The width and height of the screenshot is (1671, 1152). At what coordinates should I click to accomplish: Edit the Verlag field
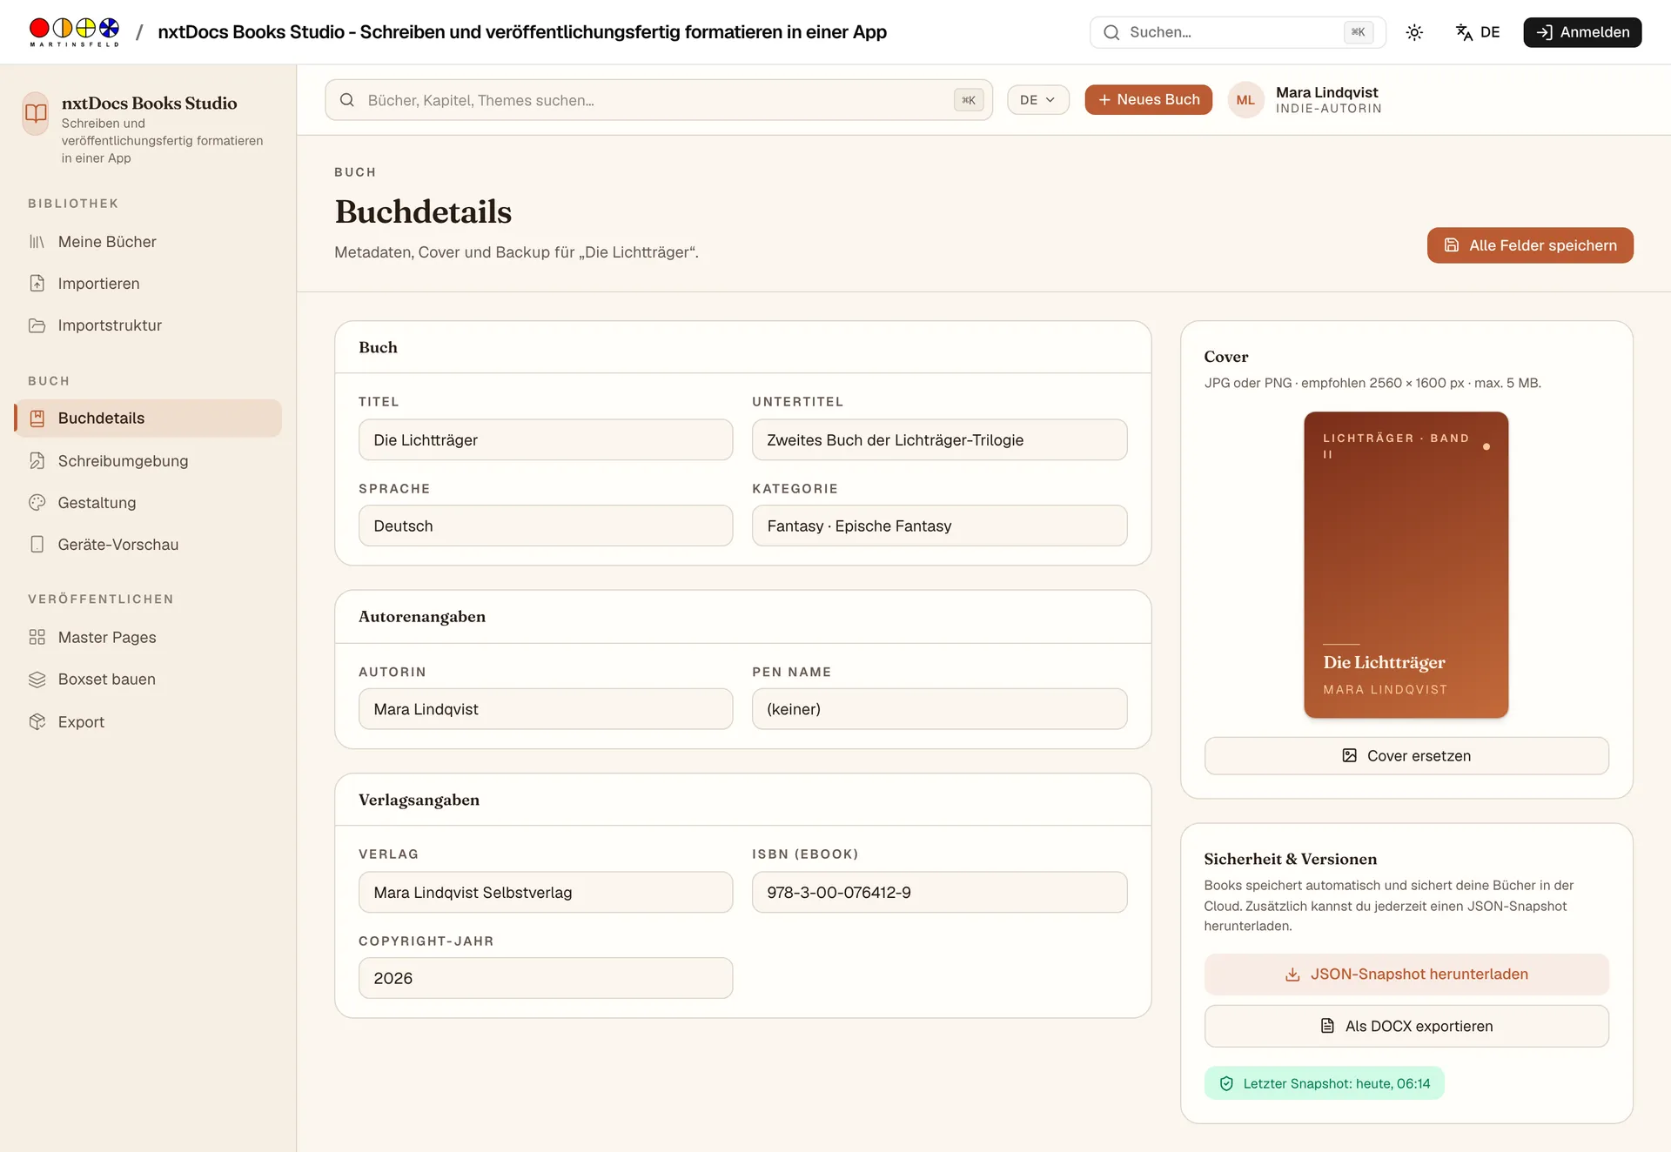coord(546,893)
